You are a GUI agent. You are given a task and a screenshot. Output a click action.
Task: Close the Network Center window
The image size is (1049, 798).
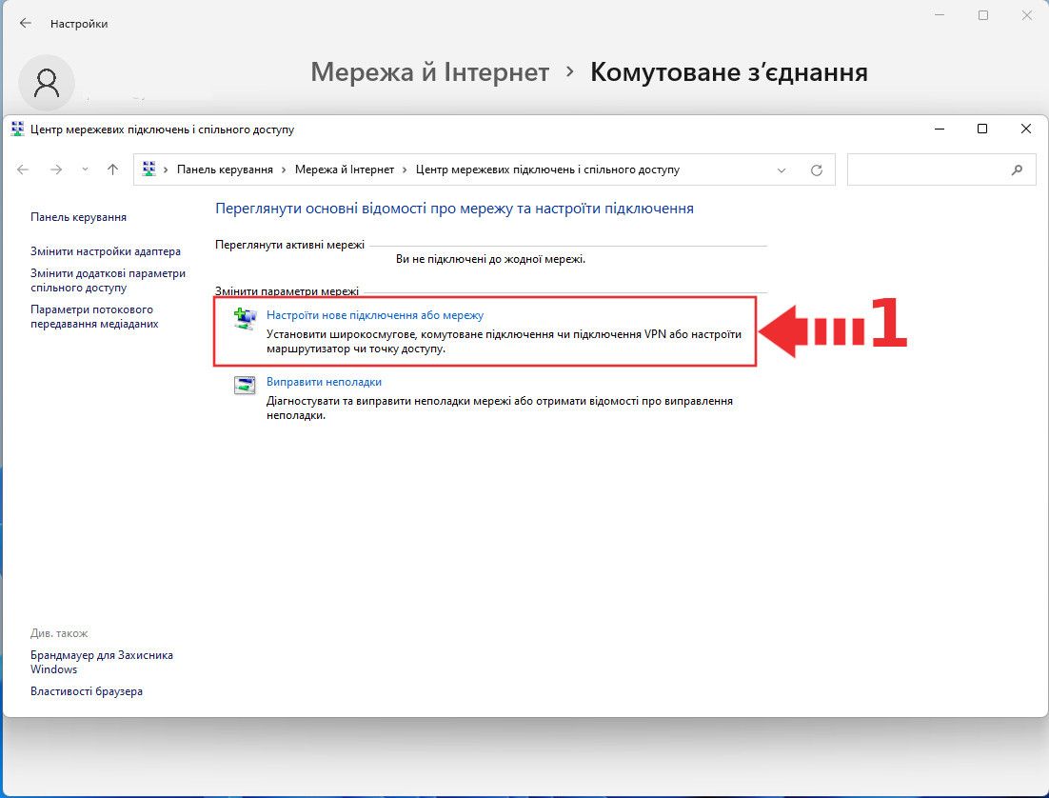click(x=1025, y=129)
